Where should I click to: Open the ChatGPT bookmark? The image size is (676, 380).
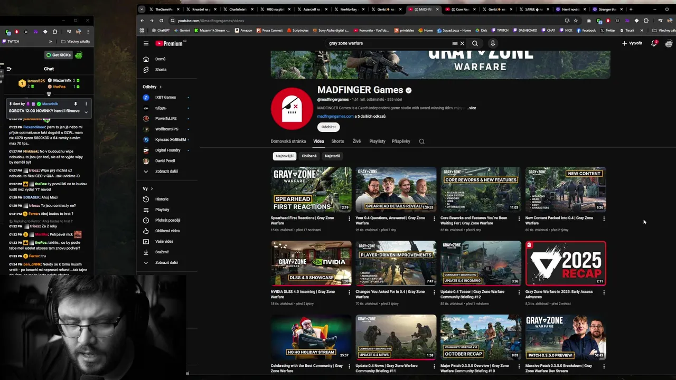[160, 31]
